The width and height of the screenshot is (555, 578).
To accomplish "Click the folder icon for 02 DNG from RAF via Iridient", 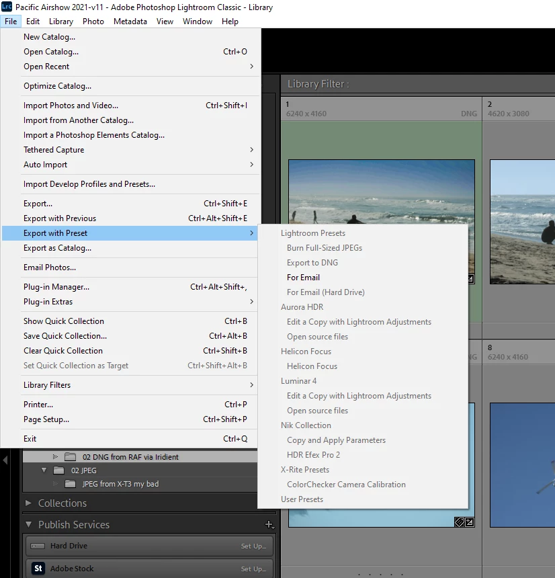I will tap(70, 457).
